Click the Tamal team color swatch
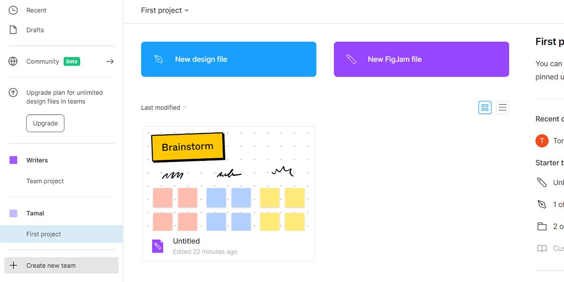Viewport: 564px width, 282px height. pos(13,213)
